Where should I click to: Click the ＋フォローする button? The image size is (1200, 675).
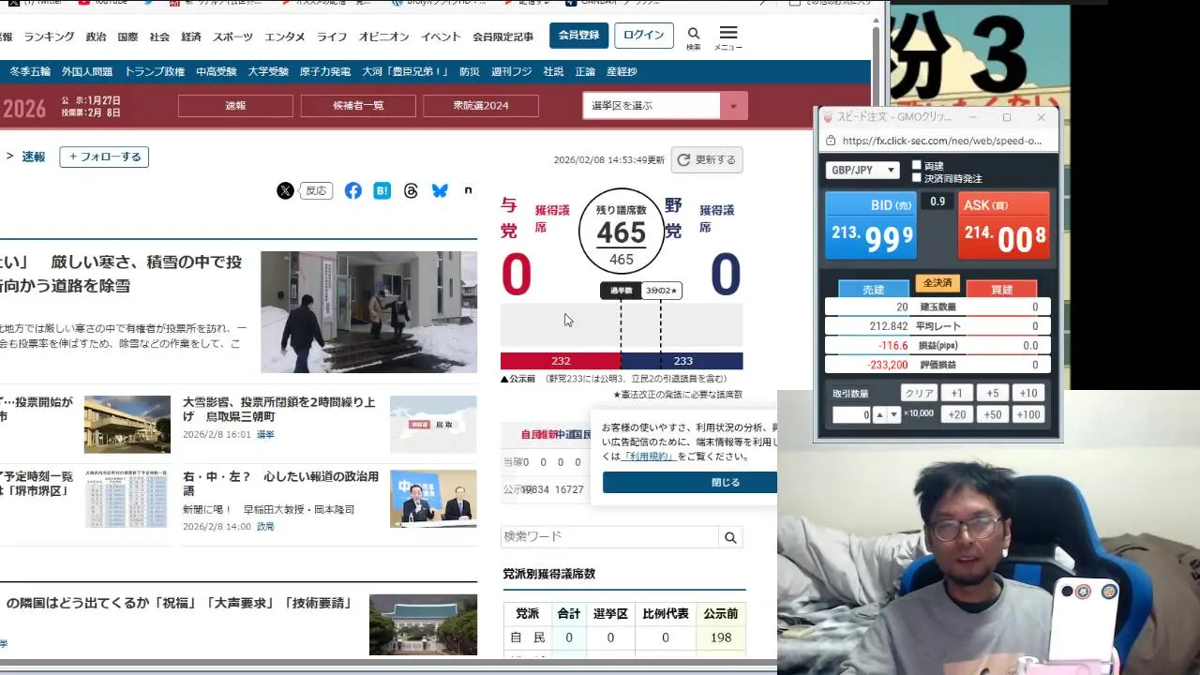(104, 157)
